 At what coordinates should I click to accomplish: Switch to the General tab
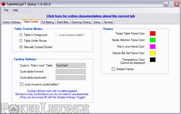click(108, 22)
